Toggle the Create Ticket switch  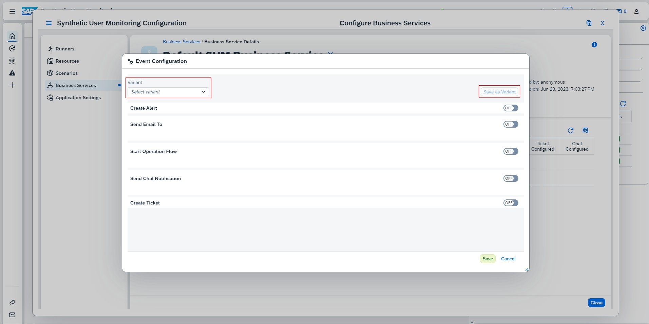coord(511,203)
